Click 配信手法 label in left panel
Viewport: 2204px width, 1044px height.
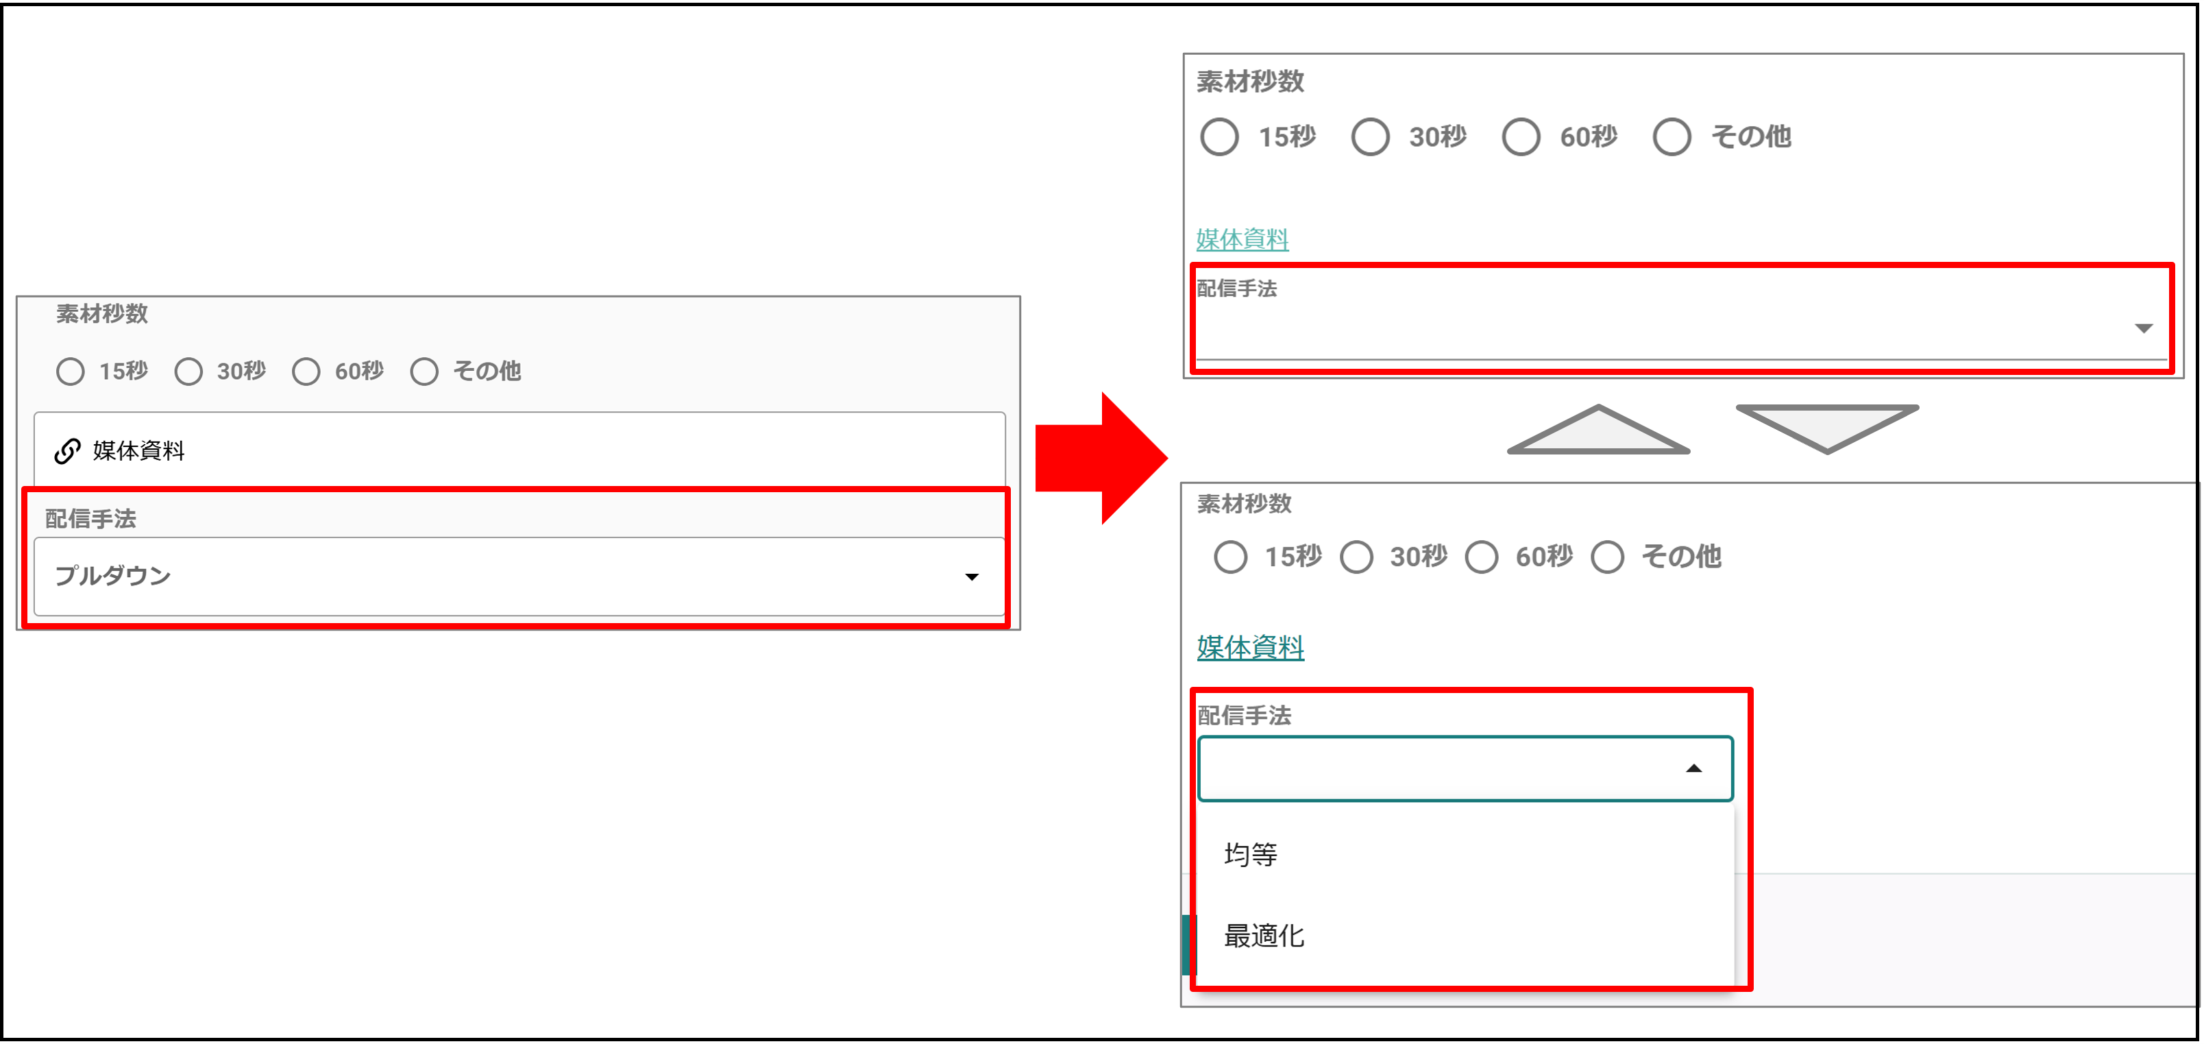90,519
